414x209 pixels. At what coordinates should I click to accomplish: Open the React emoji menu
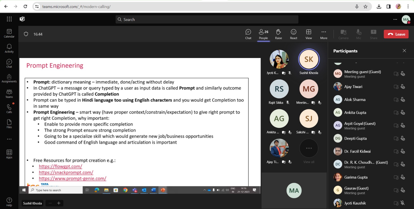(x=293, y=34)
